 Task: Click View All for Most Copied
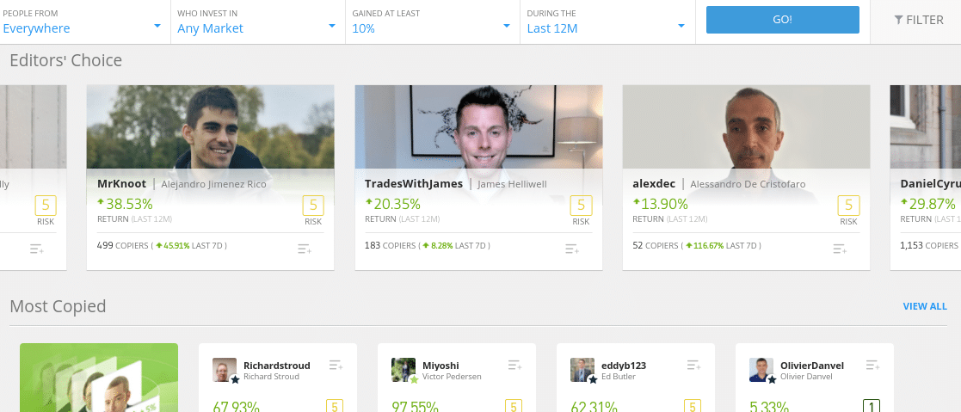click(925, 306)
